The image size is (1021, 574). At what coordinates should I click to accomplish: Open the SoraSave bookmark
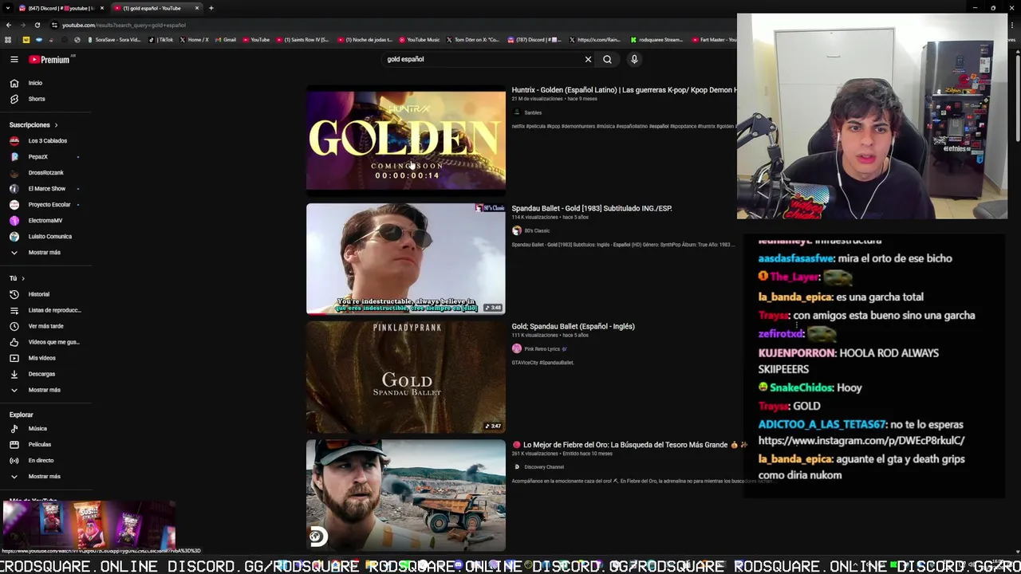click(x=114, y=40)
